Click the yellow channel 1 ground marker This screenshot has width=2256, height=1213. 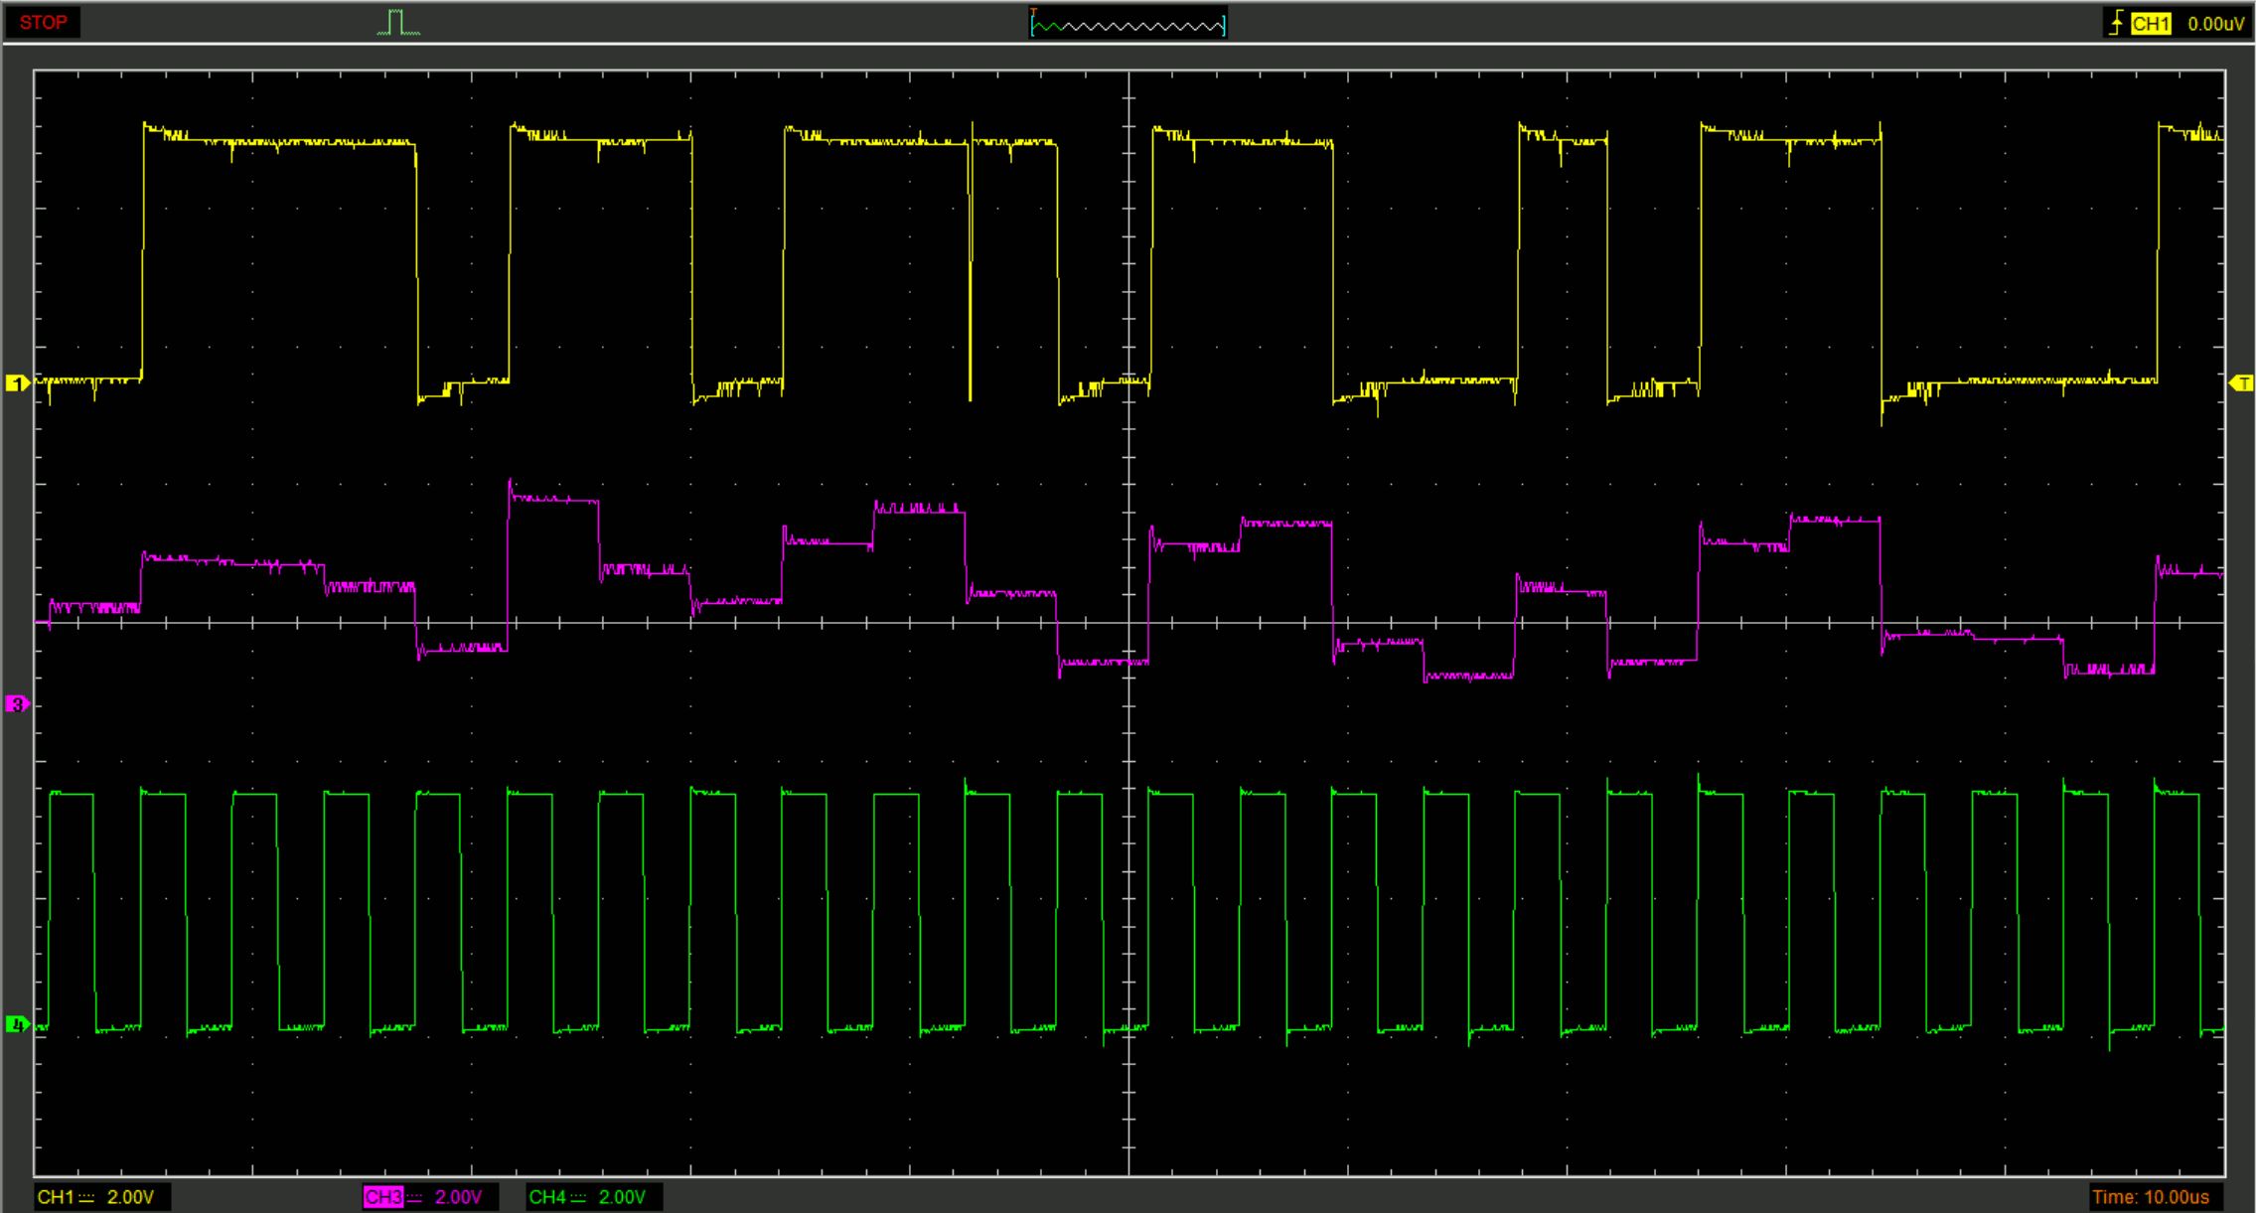click(x=17, y=382)
